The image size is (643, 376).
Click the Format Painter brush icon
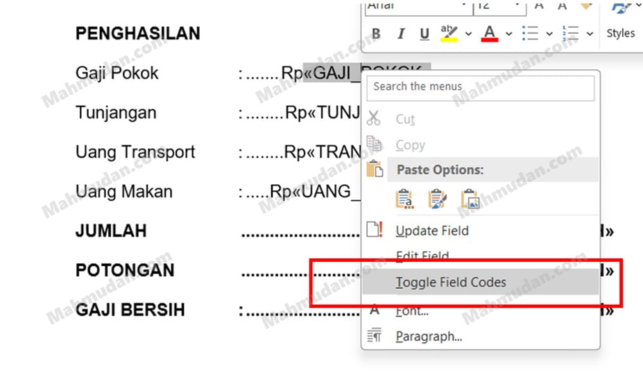[586, 6]
